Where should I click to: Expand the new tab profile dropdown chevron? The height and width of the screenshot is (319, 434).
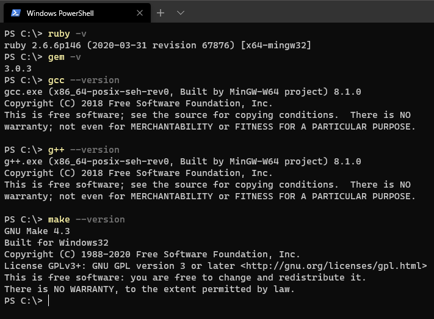pos(181,13)
